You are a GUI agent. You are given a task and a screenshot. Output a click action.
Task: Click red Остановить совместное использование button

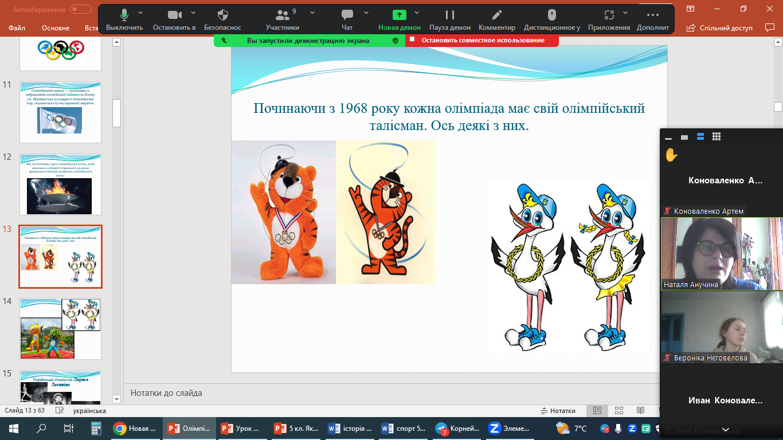coord(482,40)
